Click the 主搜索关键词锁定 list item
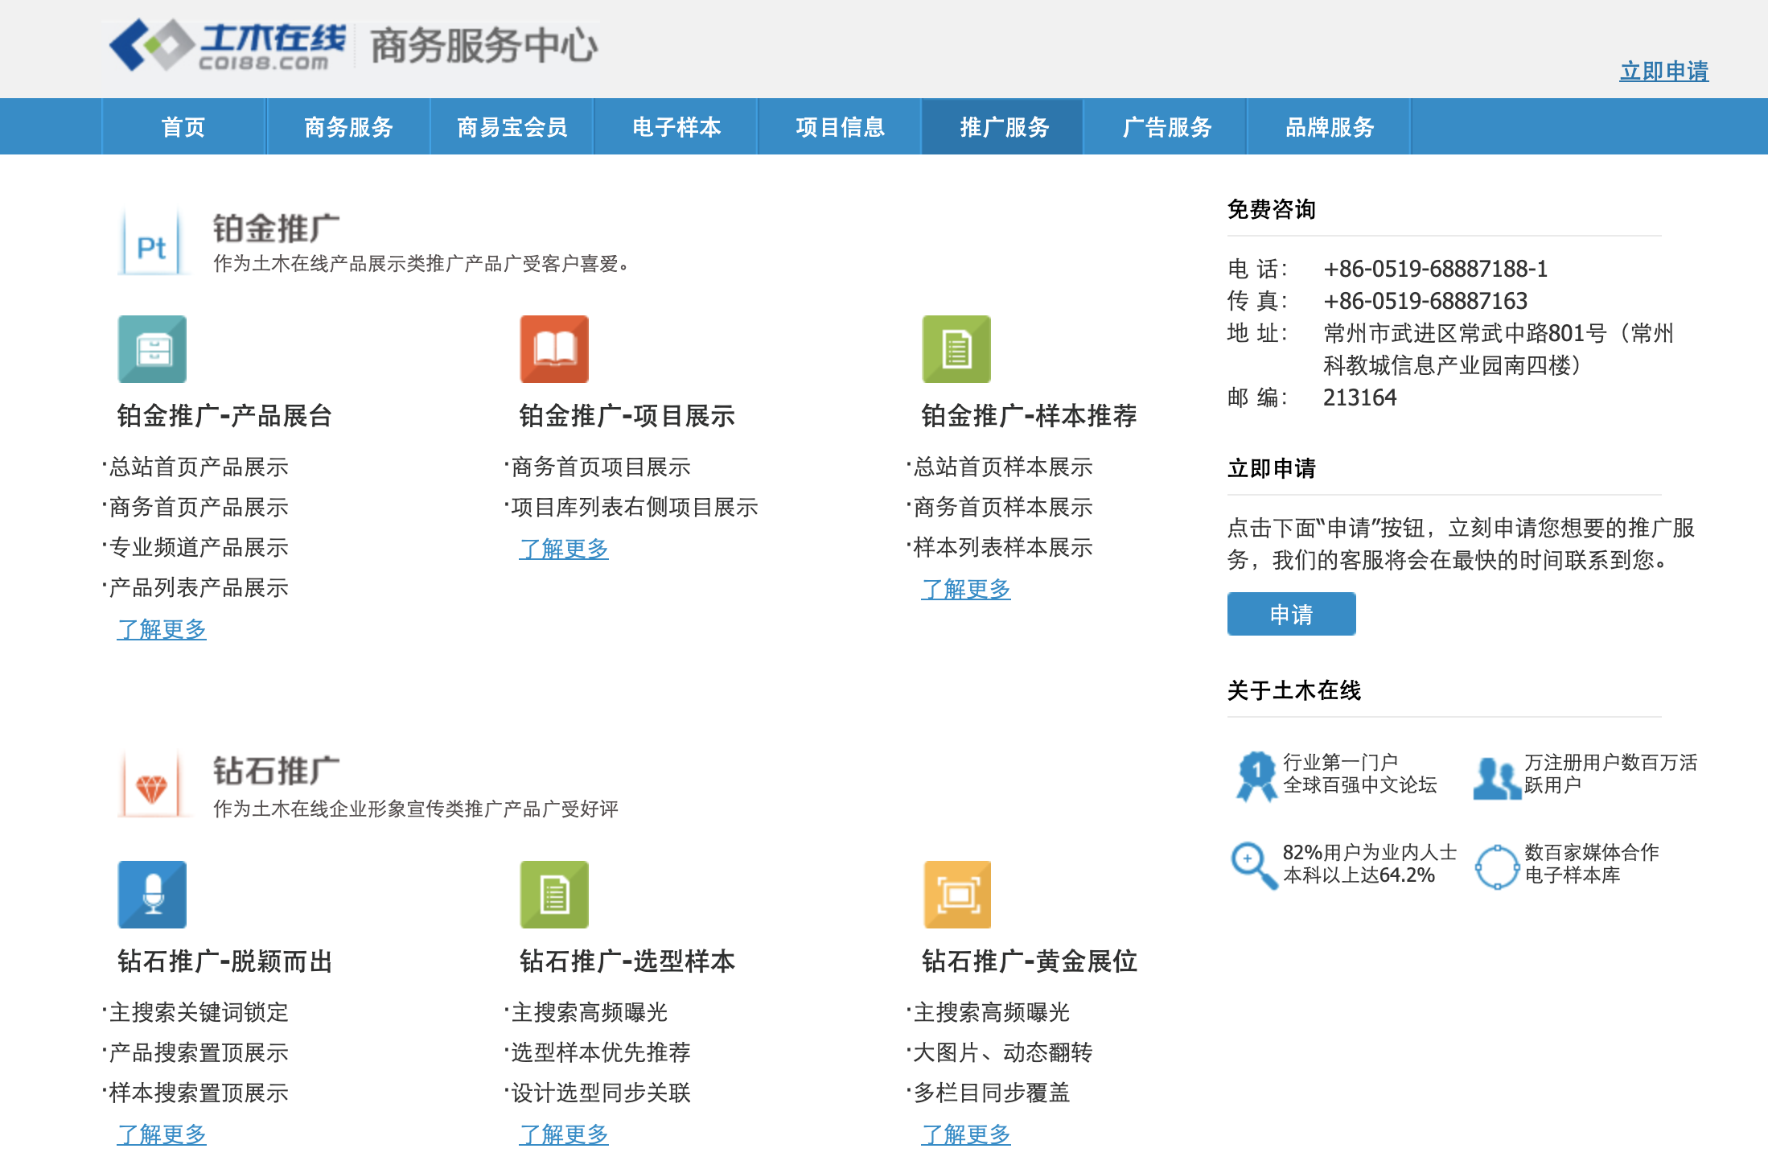1768x1165 pixels. 195,1012
